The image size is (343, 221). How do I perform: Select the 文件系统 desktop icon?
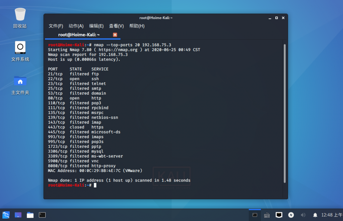coord(20,51)
